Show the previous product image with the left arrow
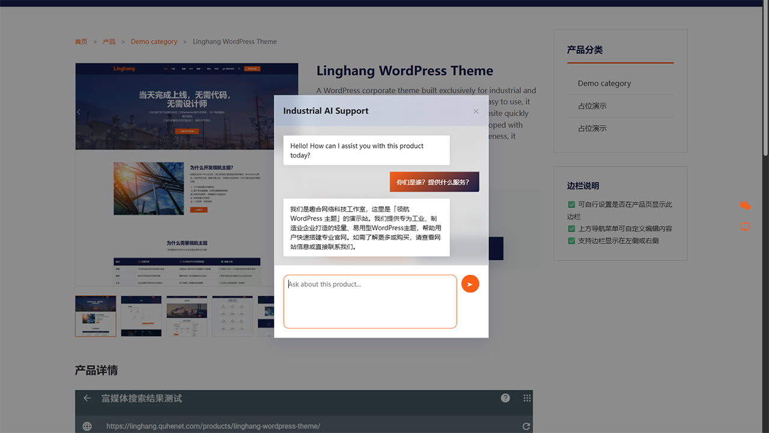This screenshot has width=769, height=433. coord(79,112)
